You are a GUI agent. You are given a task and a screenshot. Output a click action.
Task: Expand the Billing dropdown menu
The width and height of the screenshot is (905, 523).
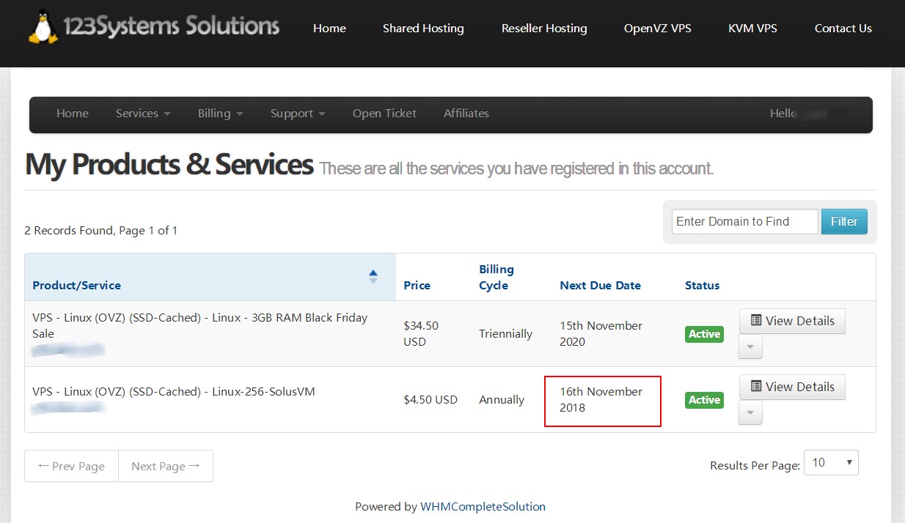pyautogui.click(x=220, y=114)
